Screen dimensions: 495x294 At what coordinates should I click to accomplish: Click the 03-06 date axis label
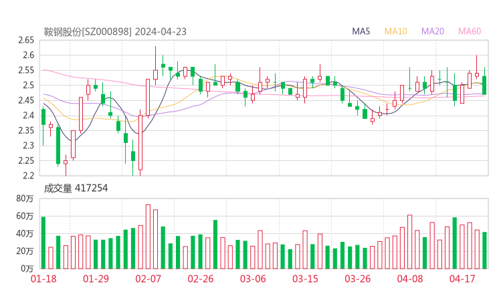[253, 279]
